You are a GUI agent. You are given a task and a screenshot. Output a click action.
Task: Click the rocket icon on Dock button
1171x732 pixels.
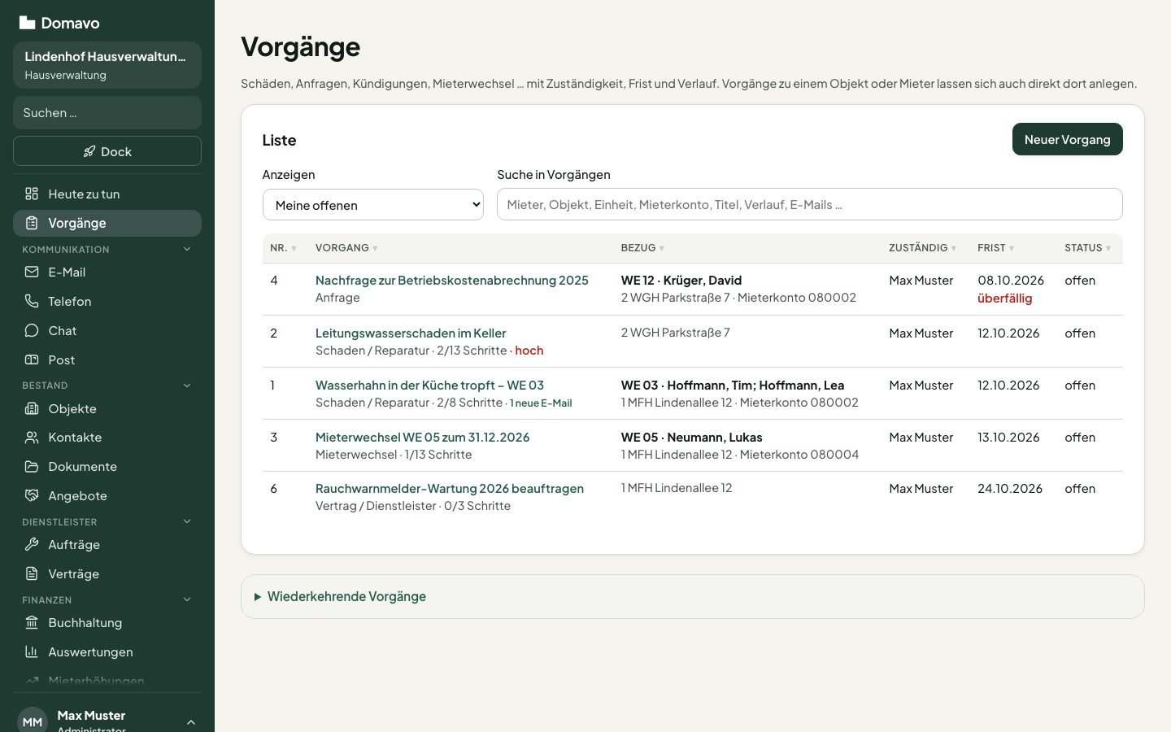click(x=89, y=151)
